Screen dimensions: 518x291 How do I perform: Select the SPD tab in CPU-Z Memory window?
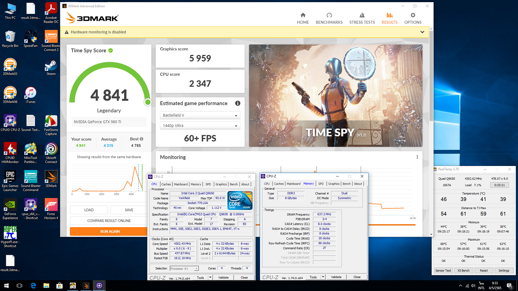(321, 184)
